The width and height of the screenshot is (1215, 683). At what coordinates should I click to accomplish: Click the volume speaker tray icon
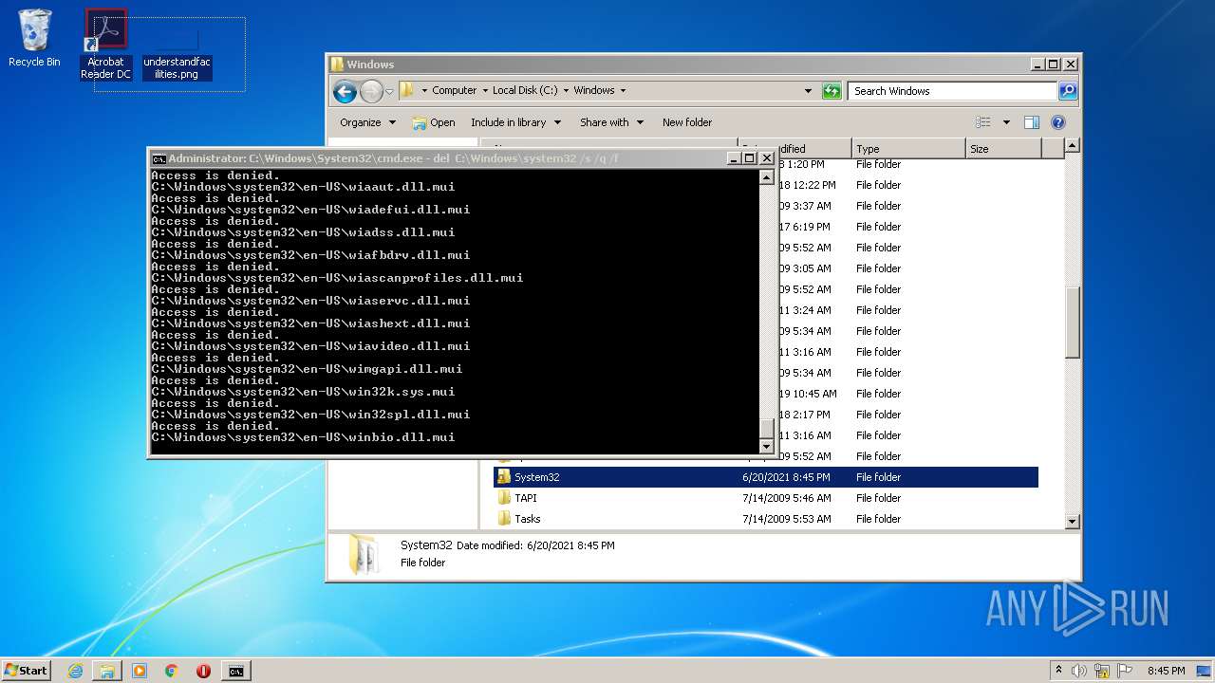point(1080,671)
